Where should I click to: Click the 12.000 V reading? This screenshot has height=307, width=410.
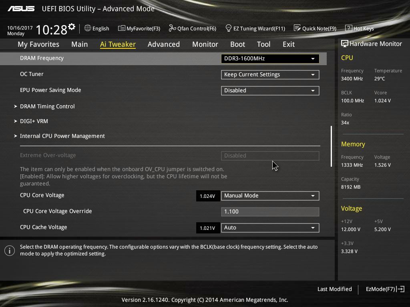coord(350,229)
